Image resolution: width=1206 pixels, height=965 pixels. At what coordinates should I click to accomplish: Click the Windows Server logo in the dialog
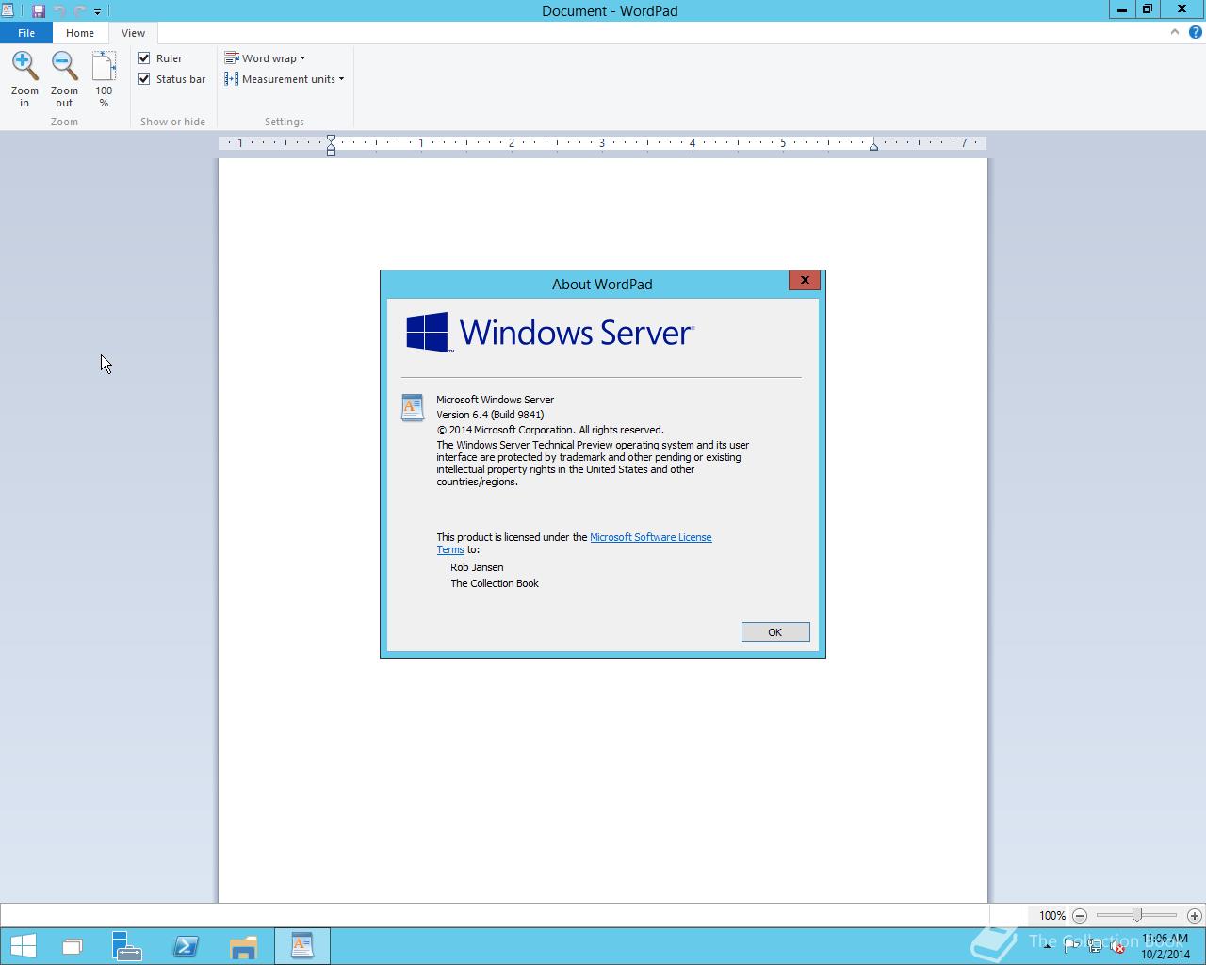[x=550, y=333]
